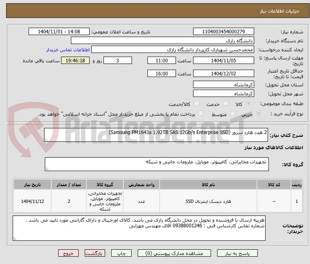Image resolution: width=310 pixels, height=264 pixels.
Task: Select the 'کالا/خدمت' radio button
Action: point(196,103)
